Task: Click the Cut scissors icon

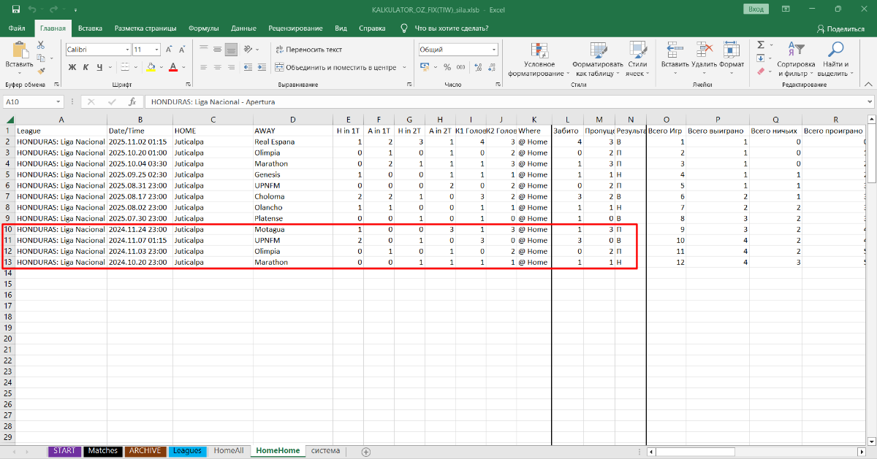Action: tap(41, 45)
